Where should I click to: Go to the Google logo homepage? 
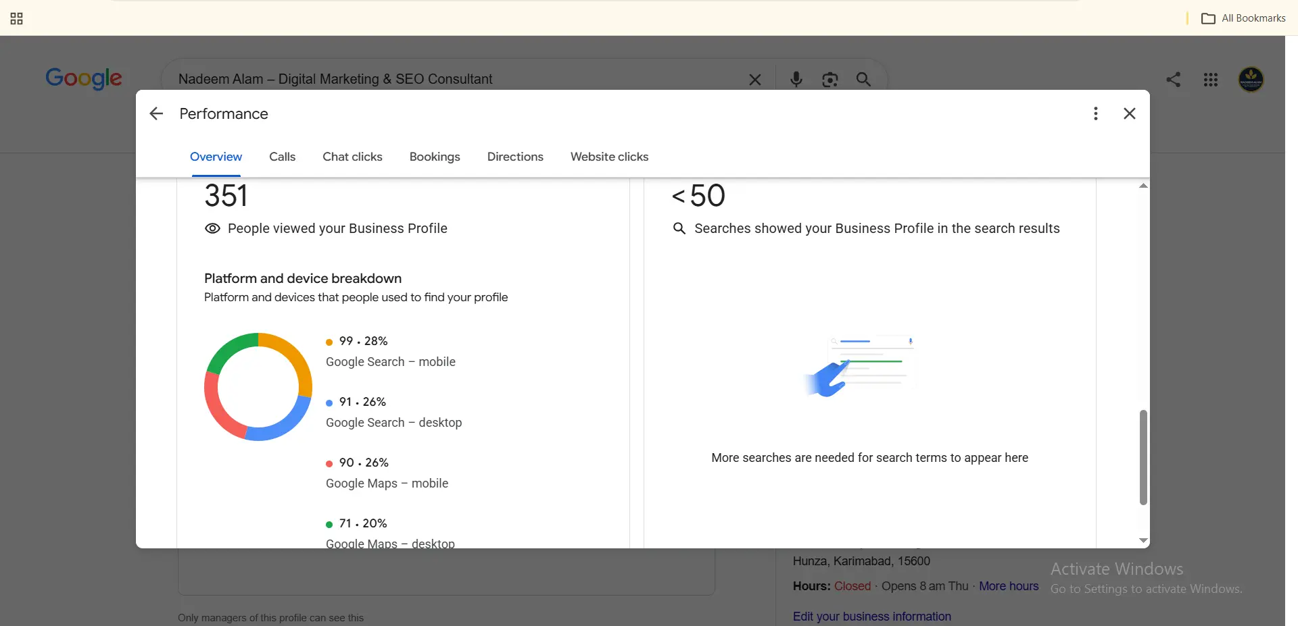click(x=84, y=78)
